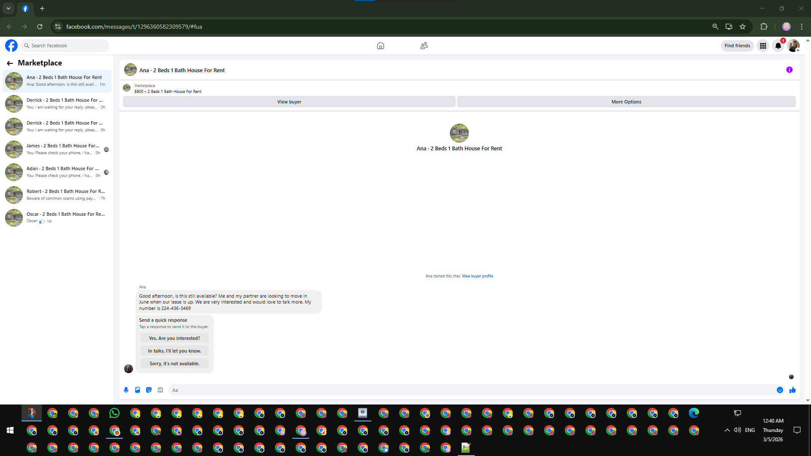The width and height of the screenshot is (811, 456).
Task: Open the Facebook menu grid icon
Action: [763, 46]
